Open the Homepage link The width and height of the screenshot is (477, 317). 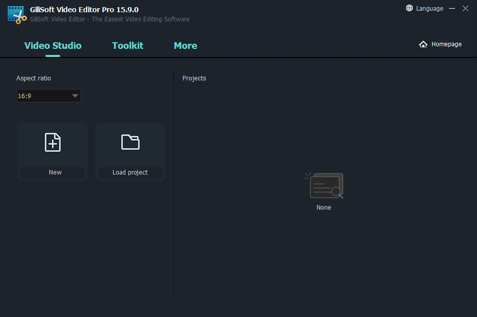[446, 44]
